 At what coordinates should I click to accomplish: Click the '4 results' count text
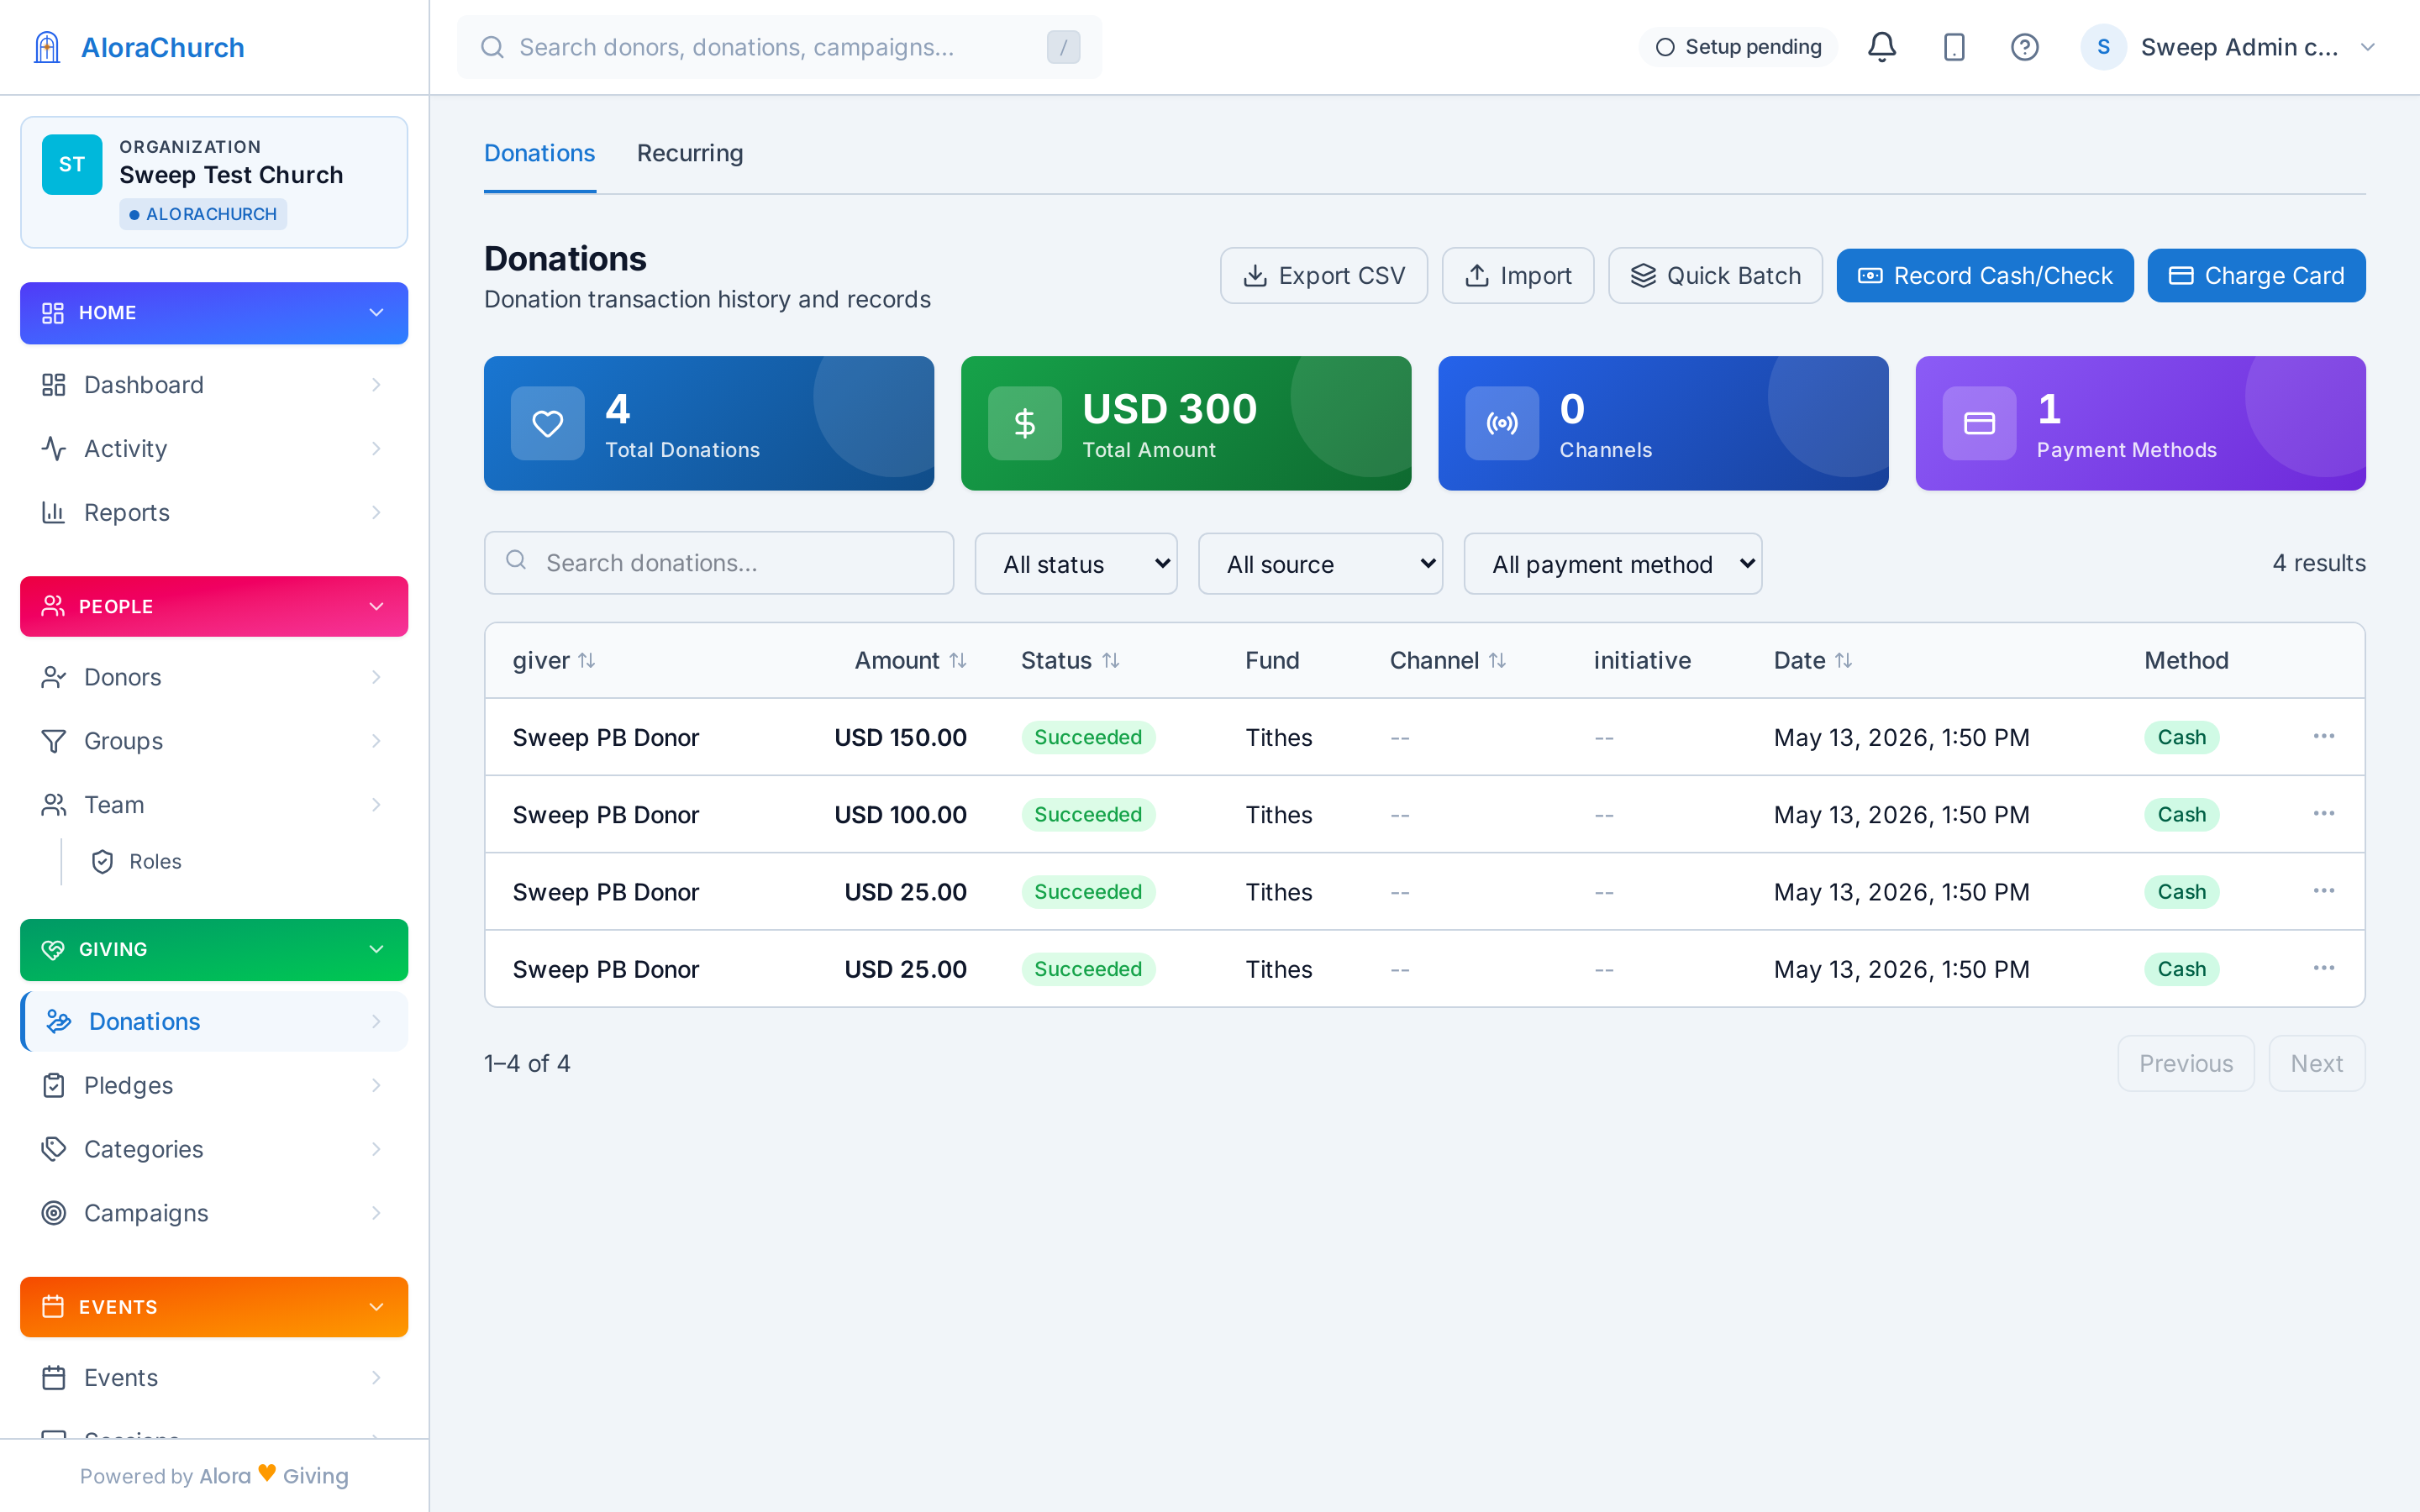pos(2319,563)
